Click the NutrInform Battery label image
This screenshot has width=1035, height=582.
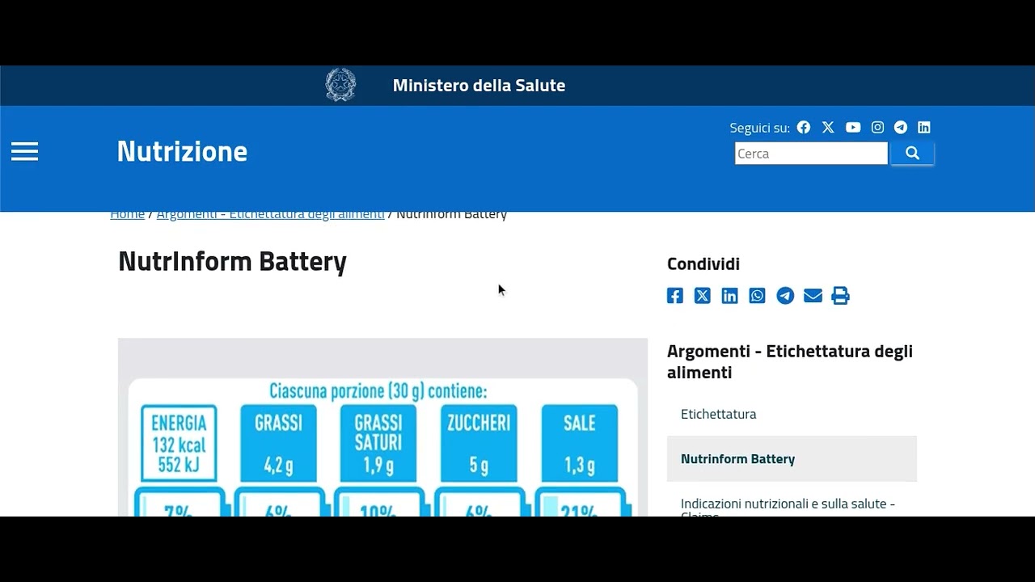[382, 428]
